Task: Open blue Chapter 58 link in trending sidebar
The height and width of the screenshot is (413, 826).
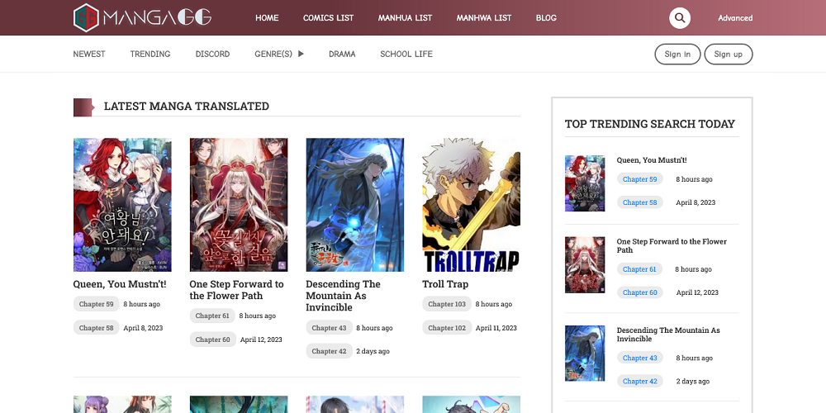Action: click(639, 202)
